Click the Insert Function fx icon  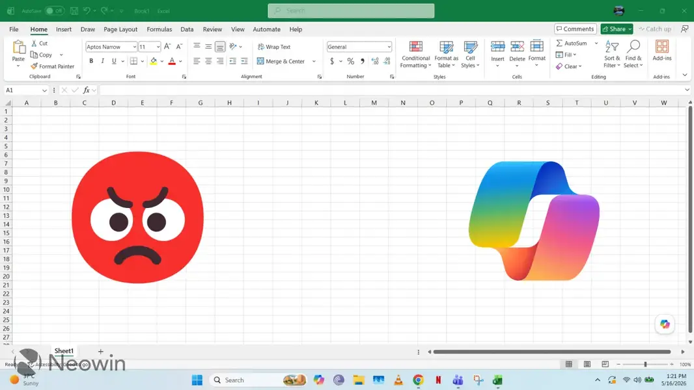point(87,90)
